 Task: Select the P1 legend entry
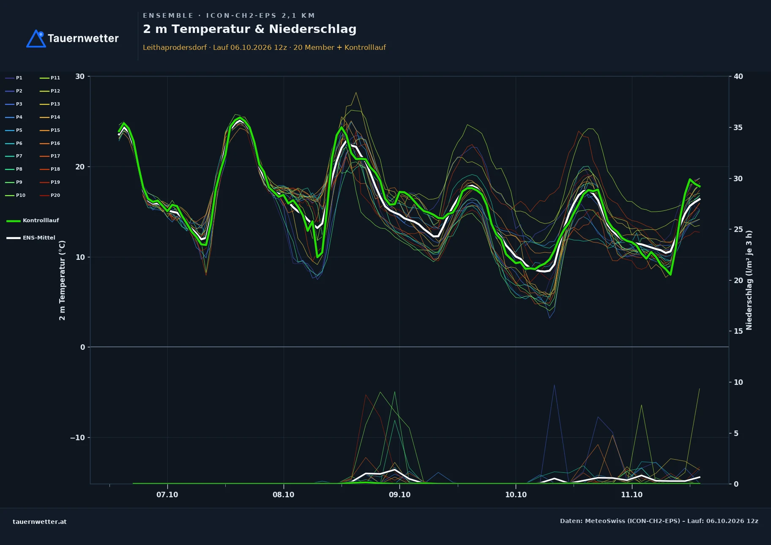click(x=14, y=78)
